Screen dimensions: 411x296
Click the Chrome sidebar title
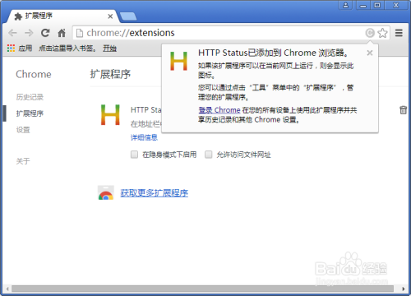point(34,74)
